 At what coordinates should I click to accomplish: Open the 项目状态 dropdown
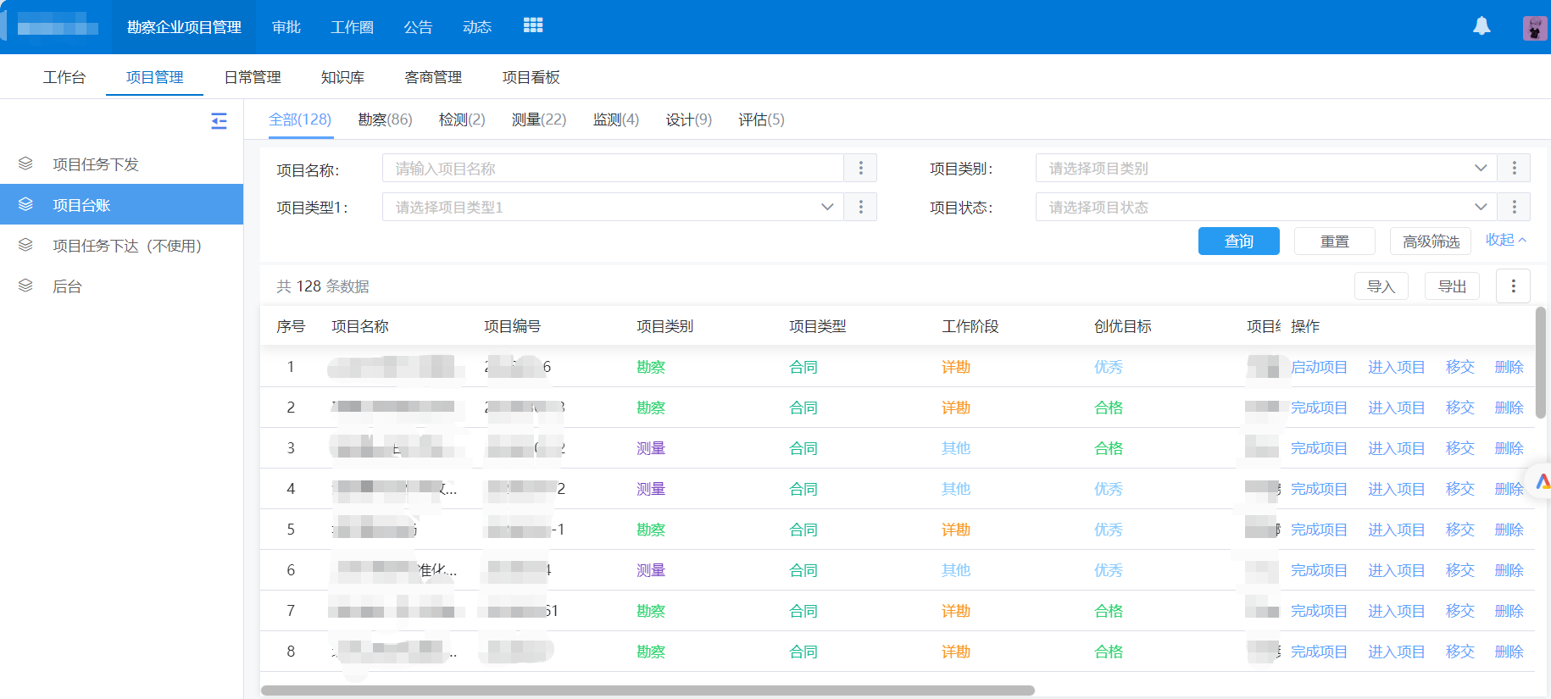pyautogui.click(x=1265, y=208)
